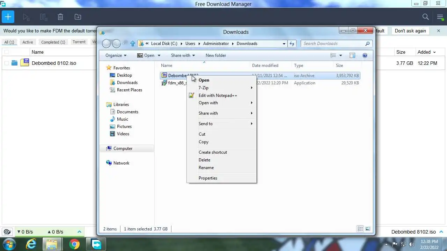Expand the FDM speed panel arrow

(x=79, y=231)
